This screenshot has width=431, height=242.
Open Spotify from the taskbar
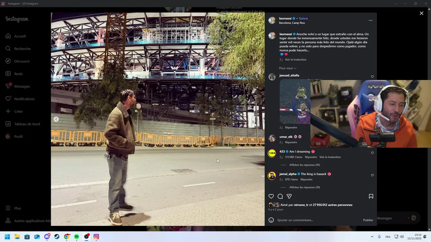pos(76,237)
